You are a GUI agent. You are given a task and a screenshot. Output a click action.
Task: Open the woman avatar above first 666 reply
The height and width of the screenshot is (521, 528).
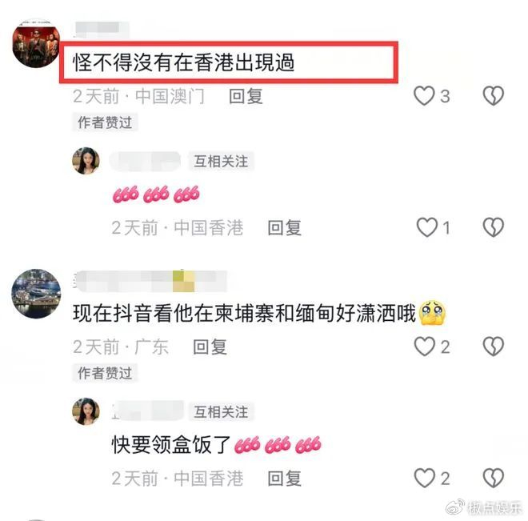pos(86,161)
